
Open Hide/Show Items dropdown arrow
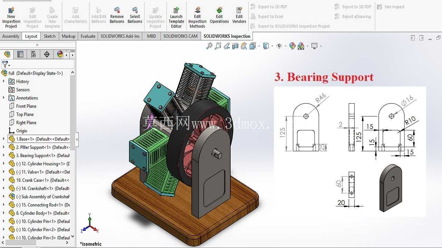(x=286, y=46)
